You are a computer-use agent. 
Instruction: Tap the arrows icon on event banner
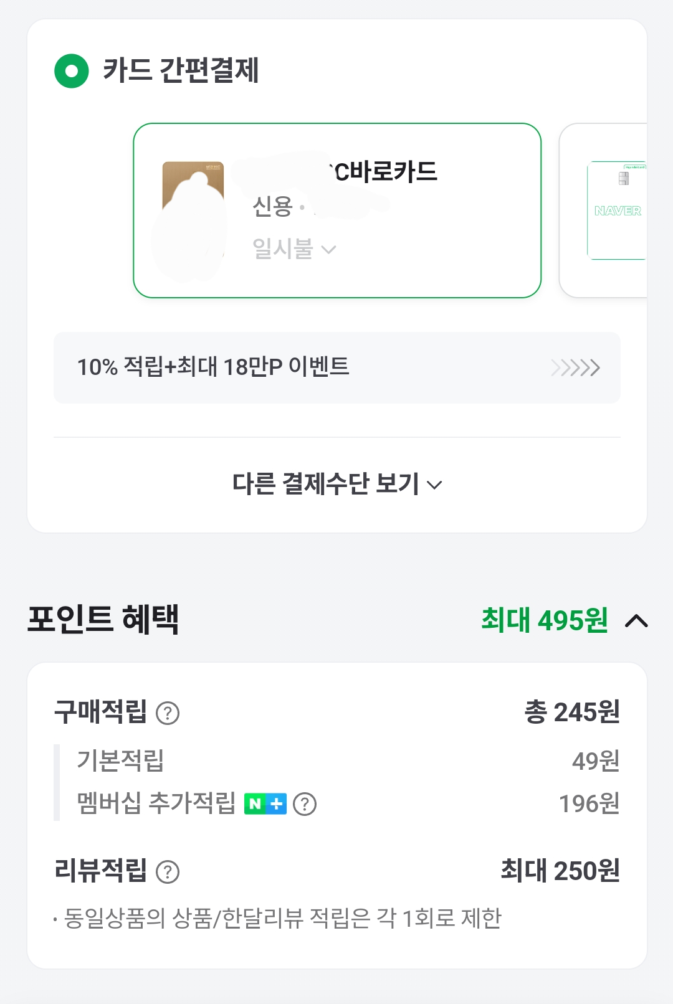(575, 367)
